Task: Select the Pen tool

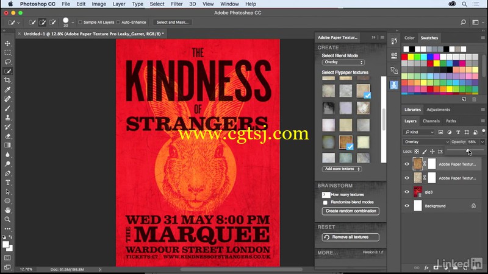Action: [x=7, y=173]
